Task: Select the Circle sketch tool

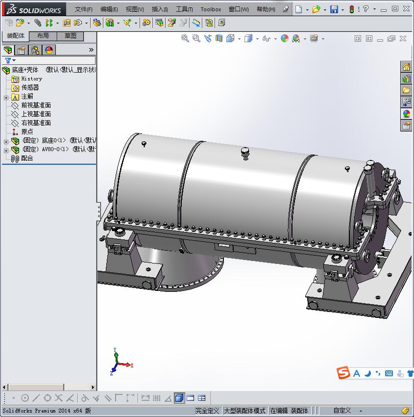Action: 25,398
